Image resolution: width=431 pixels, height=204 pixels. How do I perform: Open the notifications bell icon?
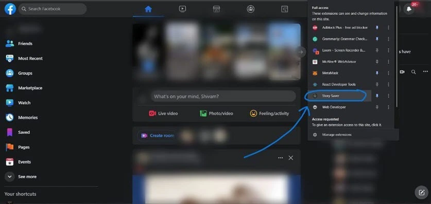pos(409,9)
